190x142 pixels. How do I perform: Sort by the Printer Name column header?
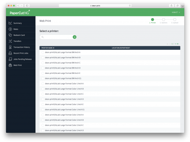[x=48, y=48]
